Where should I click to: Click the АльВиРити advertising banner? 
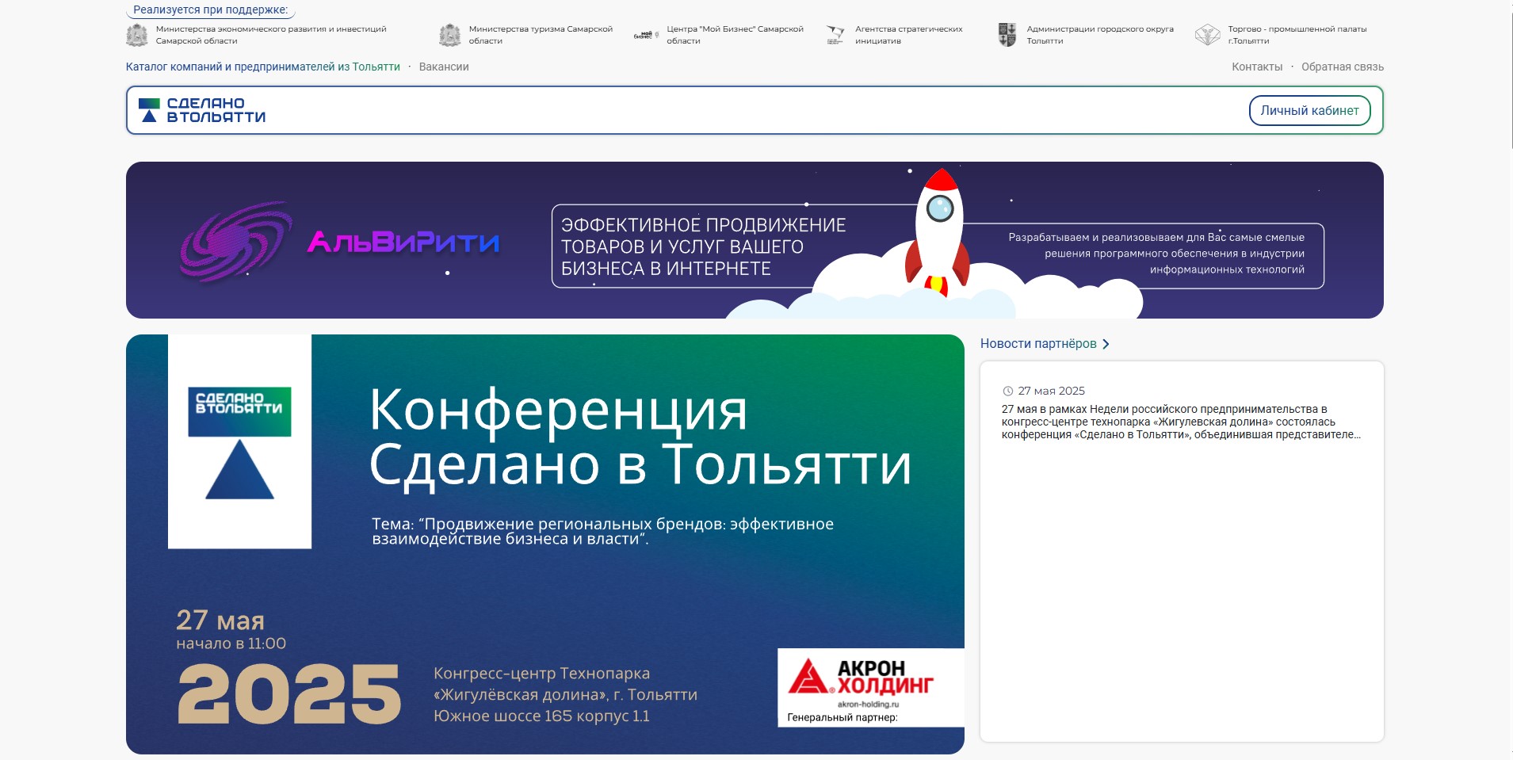click(754, 240)
